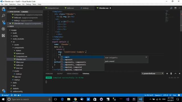Click errors and warnings count in status bar
Screen dimensions: 182x102
[17, 95]
